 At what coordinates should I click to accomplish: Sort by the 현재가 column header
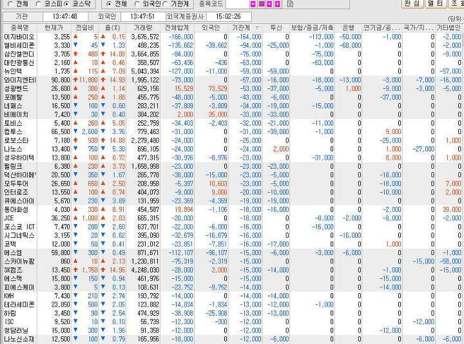[54, 28]
